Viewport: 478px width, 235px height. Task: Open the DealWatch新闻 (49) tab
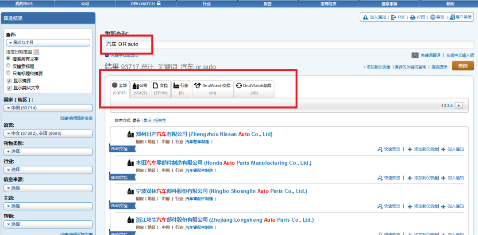click(x=254, y=89)
